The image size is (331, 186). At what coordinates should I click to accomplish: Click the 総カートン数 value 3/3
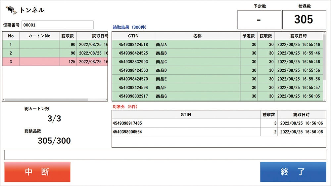pos(54,119)
